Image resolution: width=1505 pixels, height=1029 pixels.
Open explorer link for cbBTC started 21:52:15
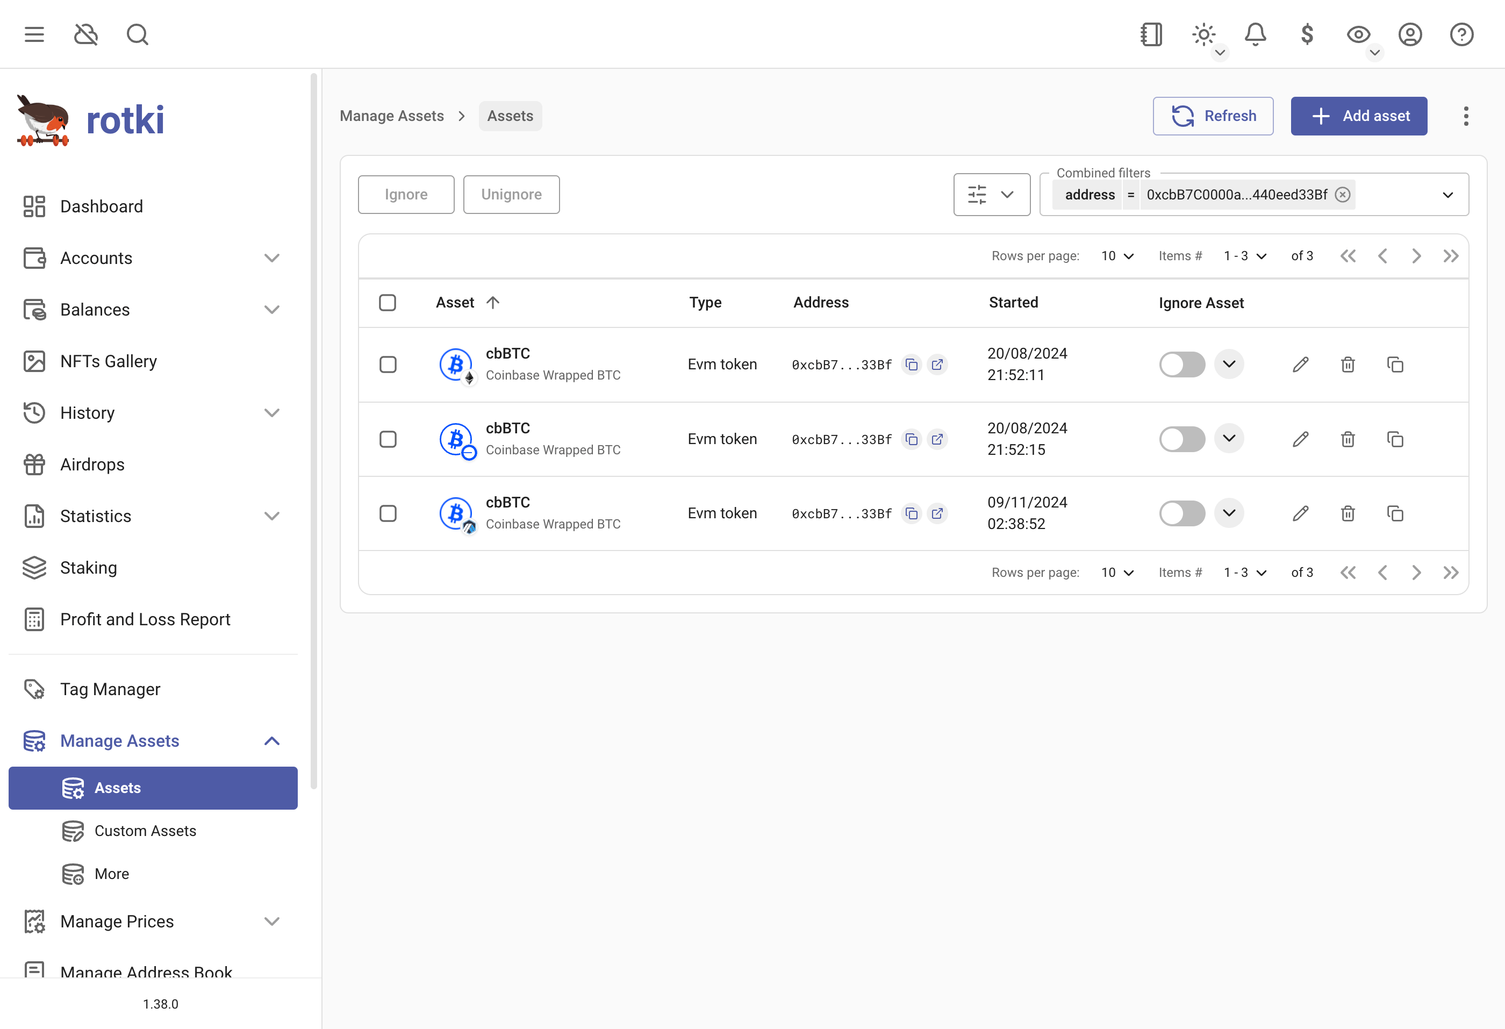click(x=937, y=440)
